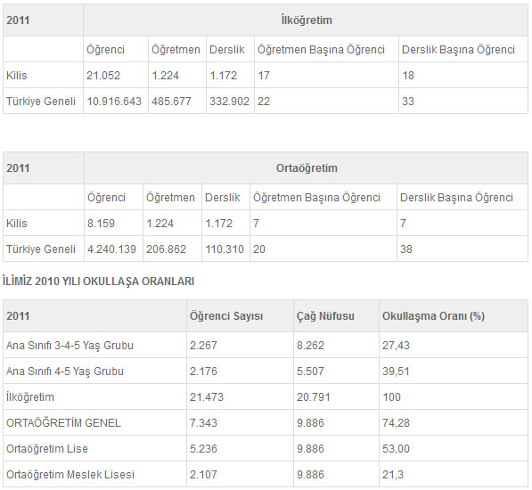Click the value 8.159 for Kilis
The image size is (532, 490).
(101, 224)
